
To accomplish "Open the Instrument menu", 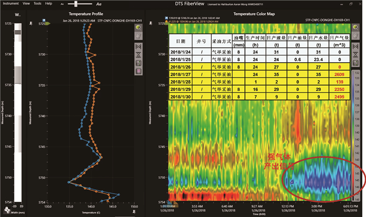I will [11, 3].
